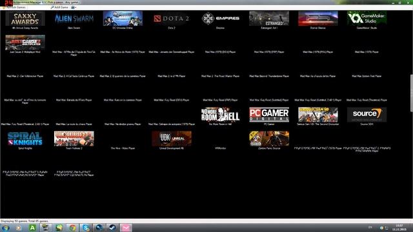The width and height of the screenshot is (413, 232).
Task: Pick the Team Fortress 2 banner
Action: pos(74,139)
